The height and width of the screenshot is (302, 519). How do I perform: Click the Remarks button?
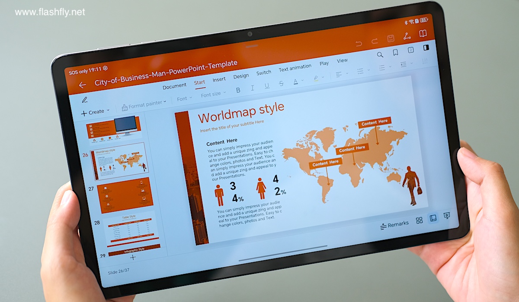tap(394, 224)
